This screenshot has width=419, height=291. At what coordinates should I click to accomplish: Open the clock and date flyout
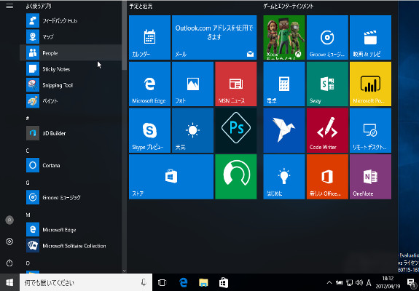pyautogui.click(x=388, y=282)
